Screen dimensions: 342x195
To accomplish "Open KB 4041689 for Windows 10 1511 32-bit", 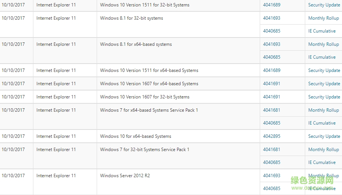I will [x=271, y=5].
